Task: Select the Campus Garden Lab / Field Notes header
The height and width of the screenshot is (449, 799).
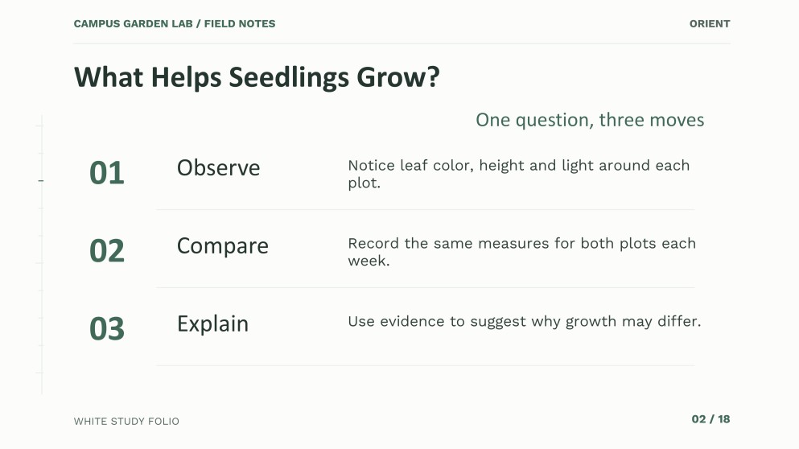Action: (x=175, y=24)
